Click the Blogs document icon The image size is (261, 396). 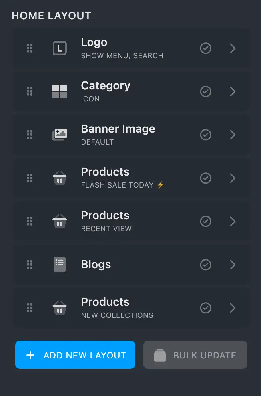pyautogui.click(x=60, y=265)
